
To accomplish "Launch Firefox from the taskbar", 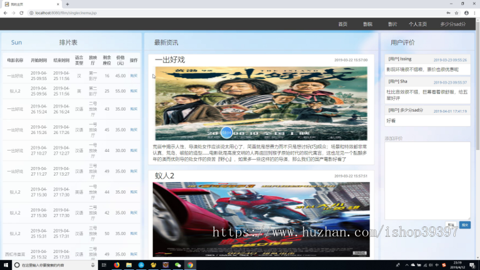I will click(x=117, y=265).
